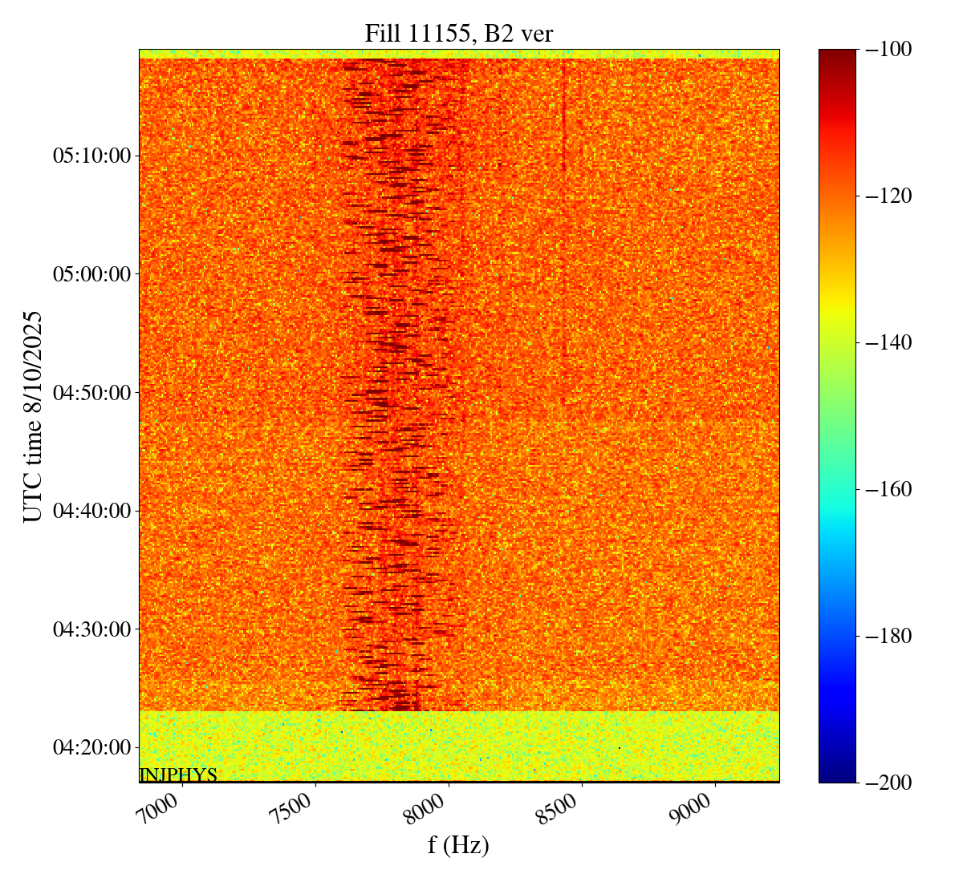Click the -140 colorbar tick label
The image size is (963, 882).
889,343
